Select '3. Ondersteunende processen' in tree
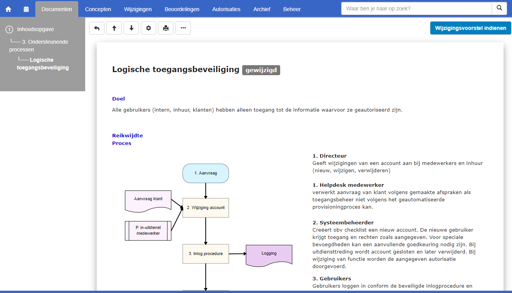The image size is (512, 293). point(38,46)
